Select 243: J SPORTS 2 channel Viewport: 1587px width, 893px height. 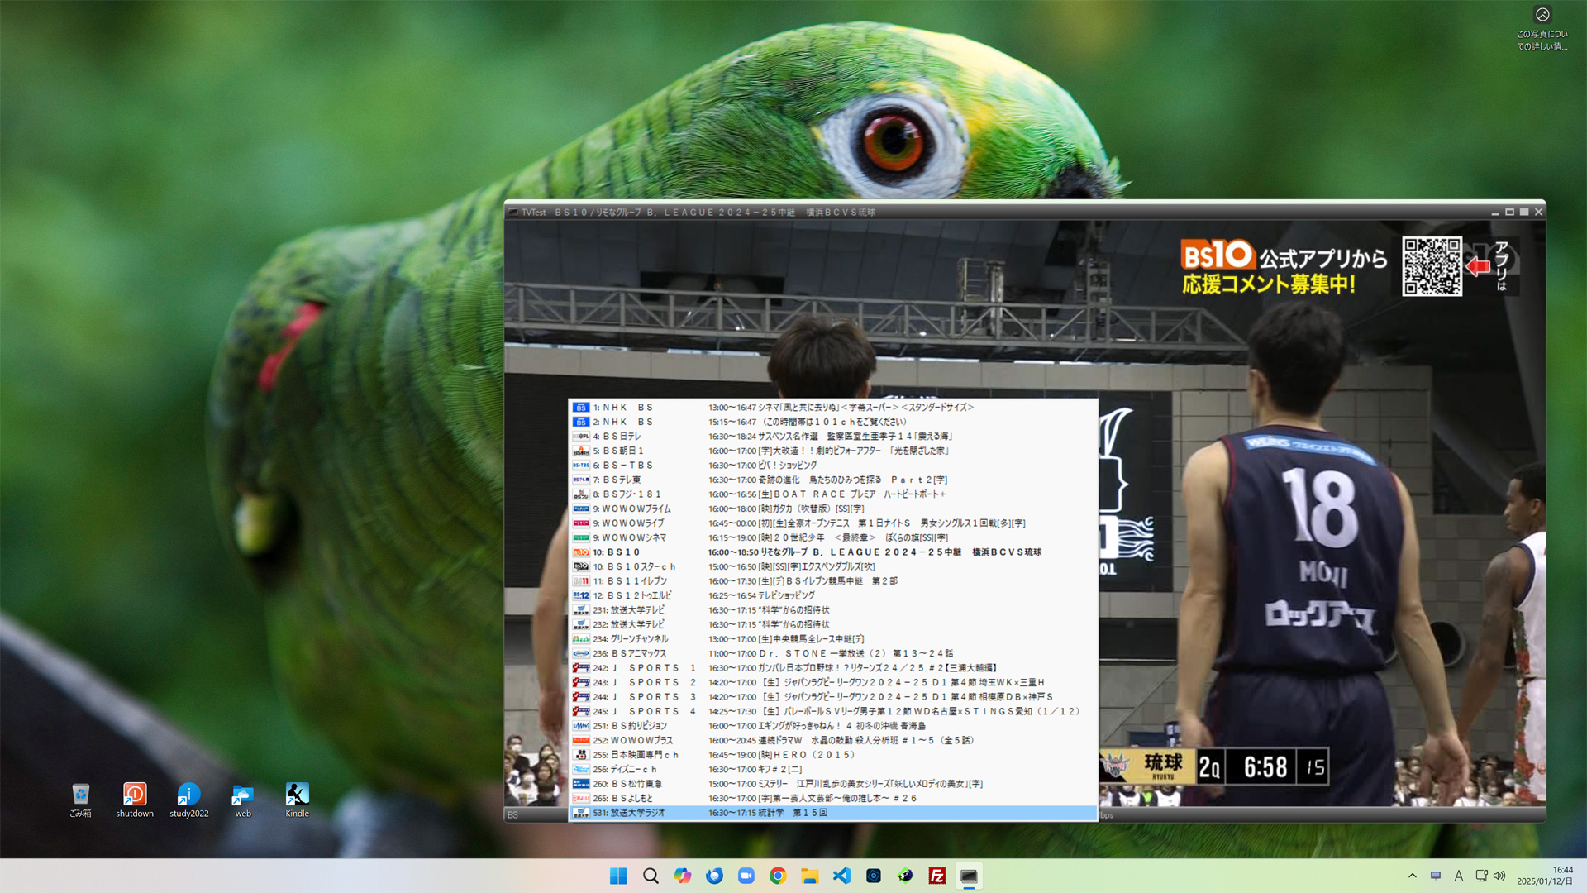[x=833, y=682]
